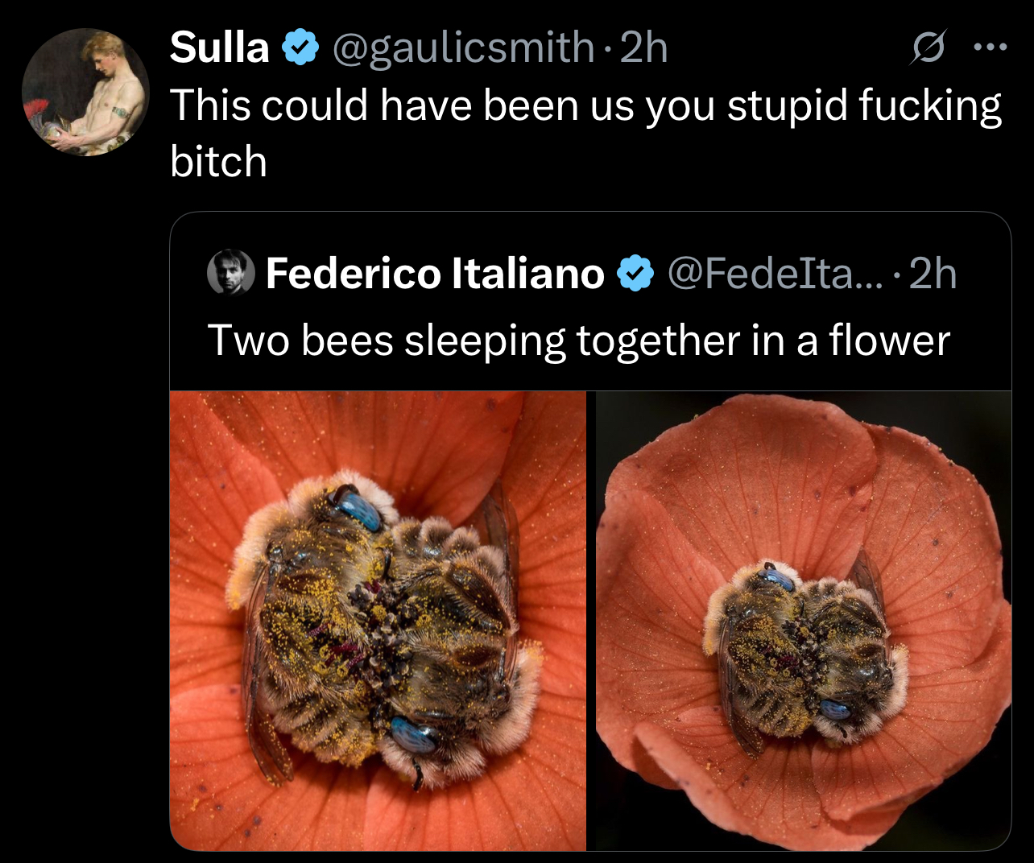1034x863 pixels.
Task: Click Sulla's blue verified badge
Action: pos(300,48)
